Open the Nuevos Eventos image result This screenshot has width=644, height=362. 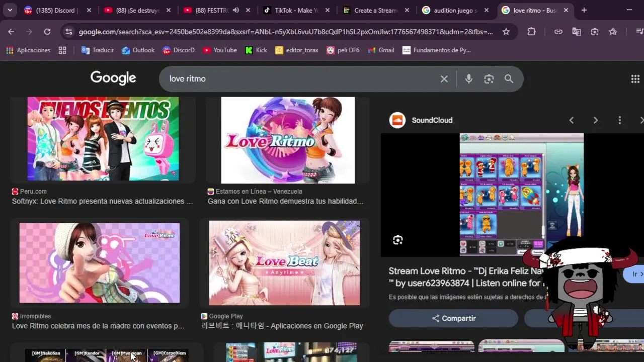click(x=103, y=139)
